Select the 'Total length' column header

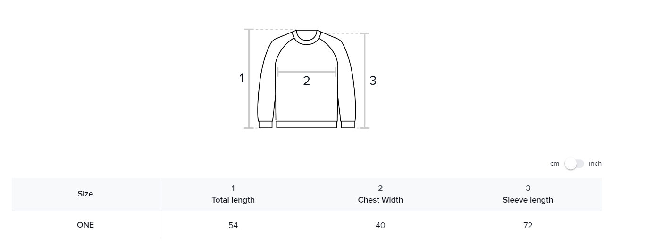pos(233,200)
